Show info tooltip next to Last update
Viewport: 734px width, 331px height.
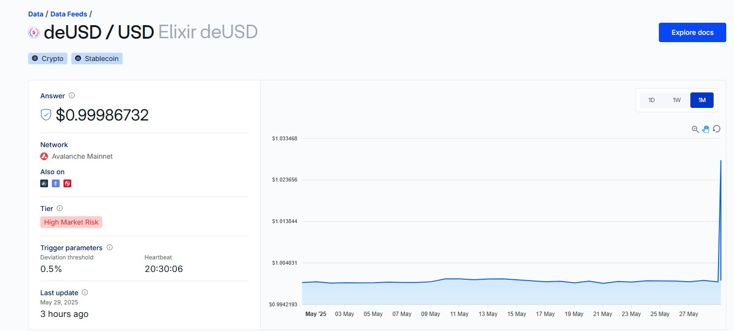pos(85,292)
